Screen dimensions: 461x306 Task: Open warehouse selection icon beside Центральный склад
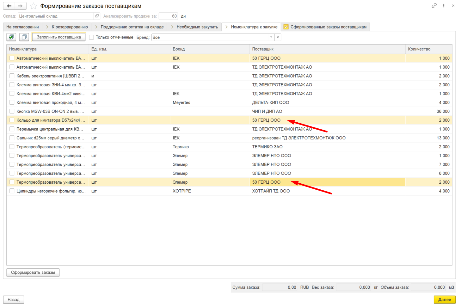coord(97,16)
